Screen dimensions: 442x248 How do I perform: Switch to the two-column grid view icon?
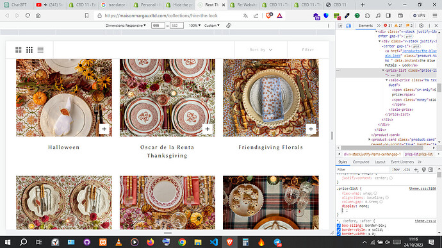(x=19, y=50)
